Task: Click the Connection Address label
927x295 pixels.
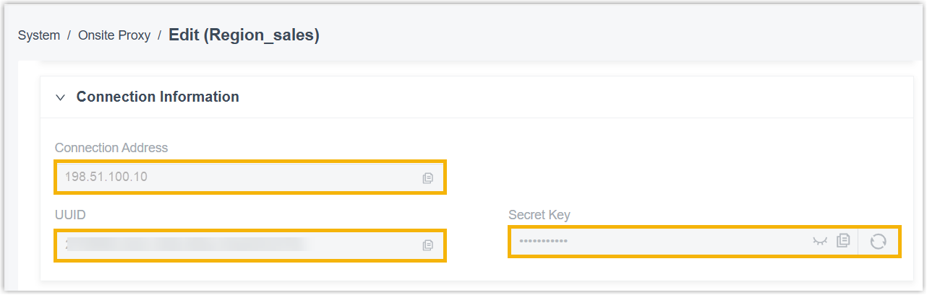Action: pos(111,148)
